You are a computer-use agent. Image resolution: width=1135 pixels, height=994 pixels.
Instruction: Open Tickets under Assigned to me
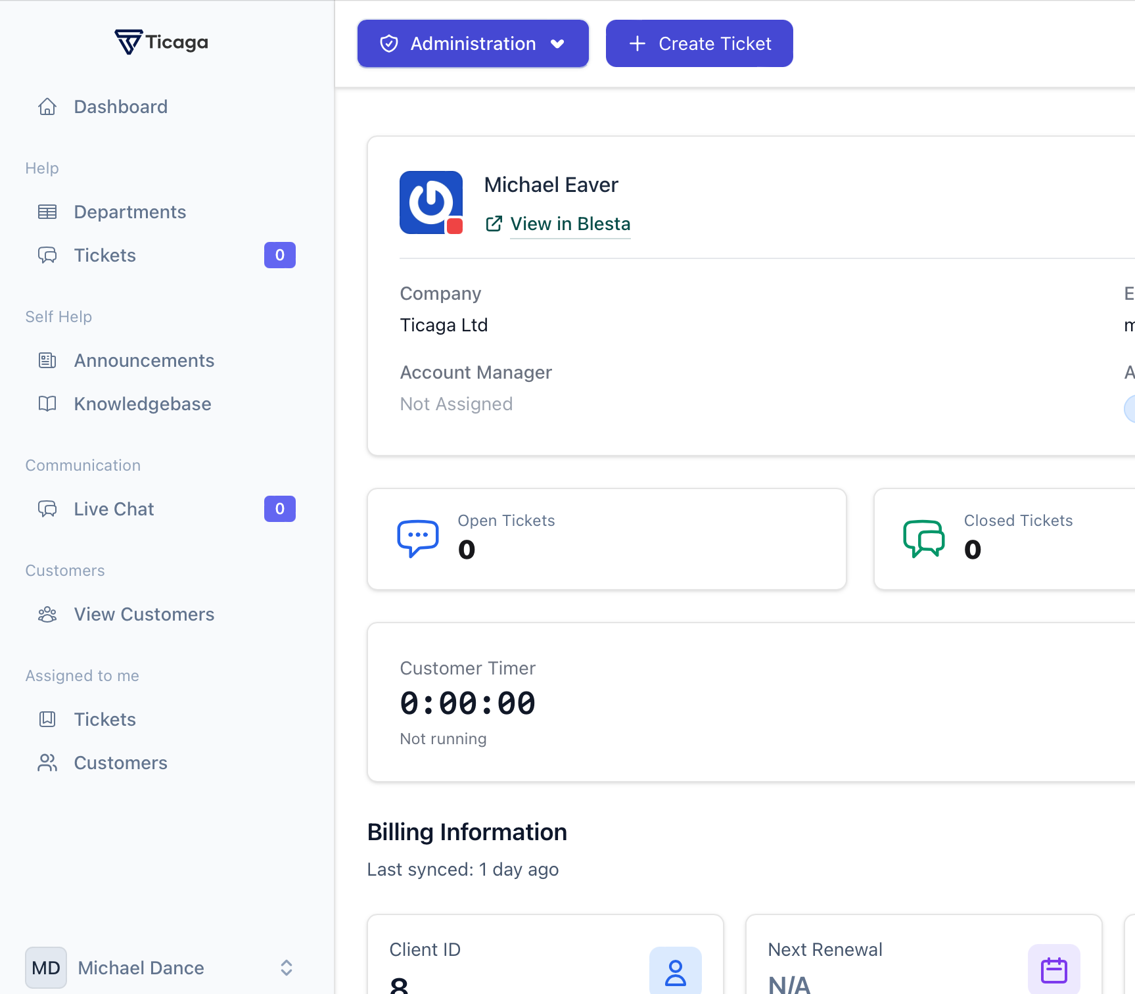pyautogui.click(x=104, y=719)
